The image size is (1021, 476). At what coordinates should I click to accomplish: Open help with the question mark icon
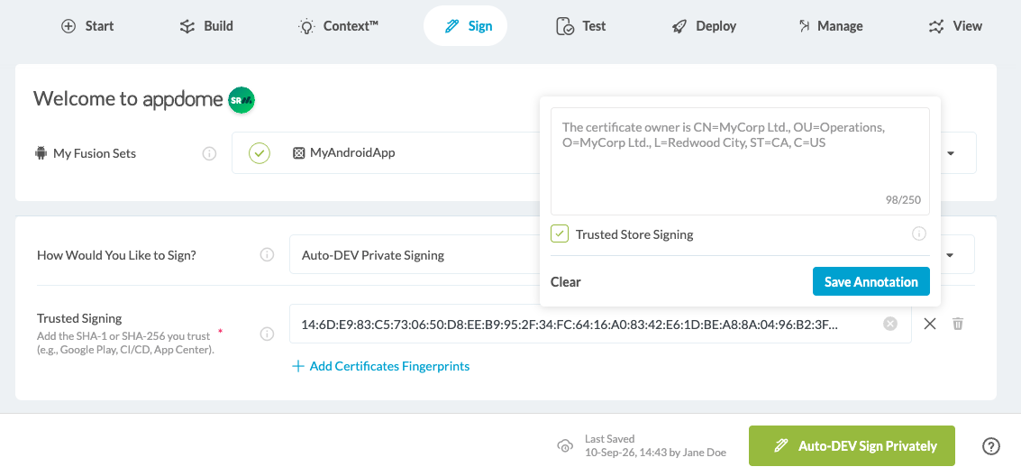990,446
